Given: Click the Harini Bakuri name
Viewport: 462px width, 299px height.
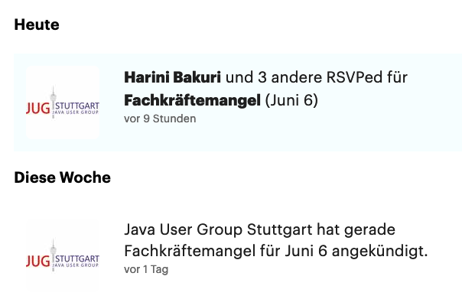Looking at the screenshot, I should pos(172,77).
